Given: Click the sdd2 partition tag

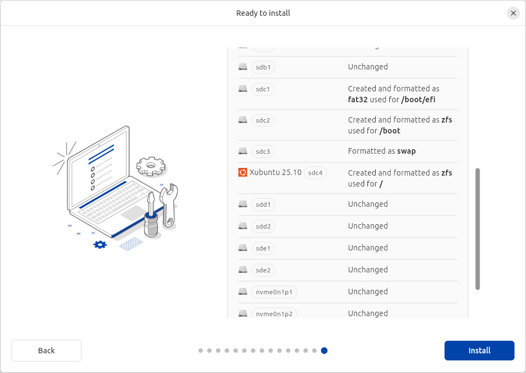Looking at the screenshot, I should pos(263,226).
